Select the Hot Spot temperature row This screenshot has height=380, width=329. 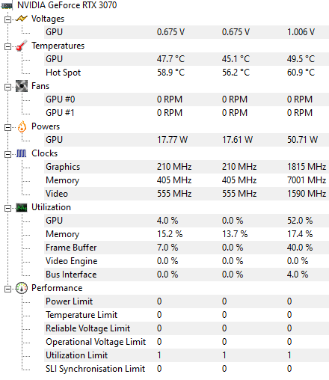tap(186, 73)
